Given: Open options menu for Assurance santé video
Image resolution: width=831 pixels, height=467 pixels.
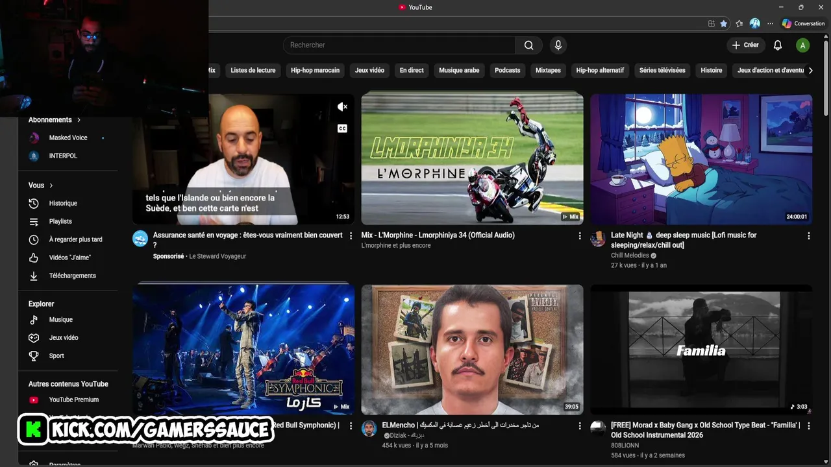Looking at the screenshot, I should [x=351, y=236].
